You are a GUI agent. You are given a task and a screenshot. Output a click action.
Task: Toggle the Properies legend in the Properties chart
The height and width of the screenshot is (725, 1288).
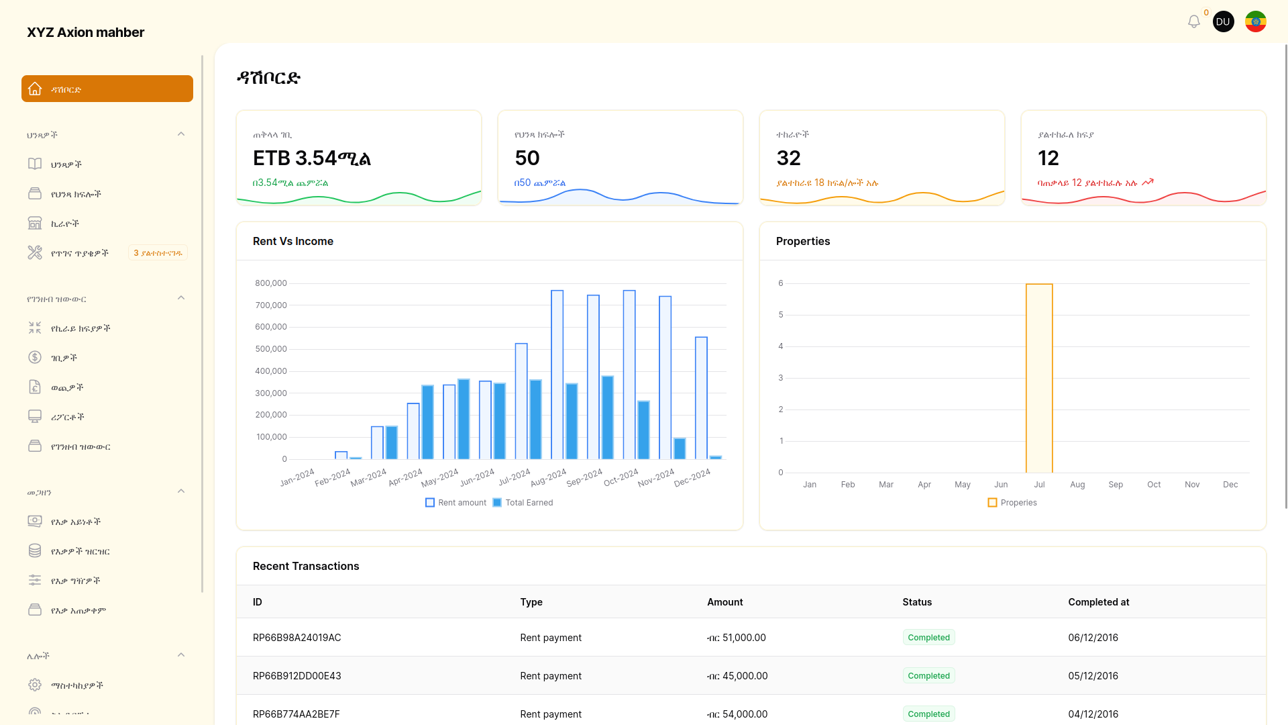click(1012, 502)
